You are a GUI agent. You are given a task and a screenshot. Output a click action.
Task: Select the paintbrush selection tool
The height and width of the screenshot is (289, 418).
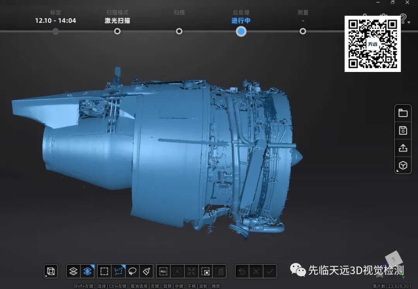point(146,271)
